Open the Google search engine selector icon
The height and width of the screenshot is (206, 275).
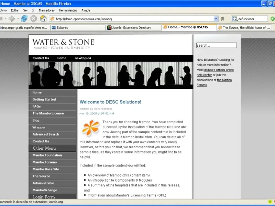(x=235, y=19)
